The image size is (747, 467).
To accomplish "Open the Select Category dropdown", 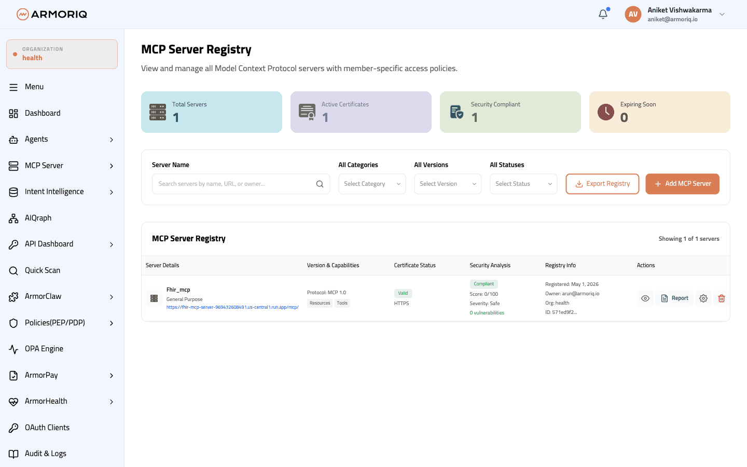I will click(x=372, y=184).
